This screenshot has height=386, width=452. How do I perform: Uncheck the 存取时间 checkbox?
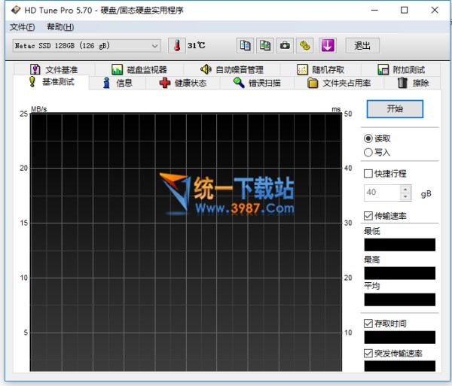pyautogui.click(x=368, y=324)
